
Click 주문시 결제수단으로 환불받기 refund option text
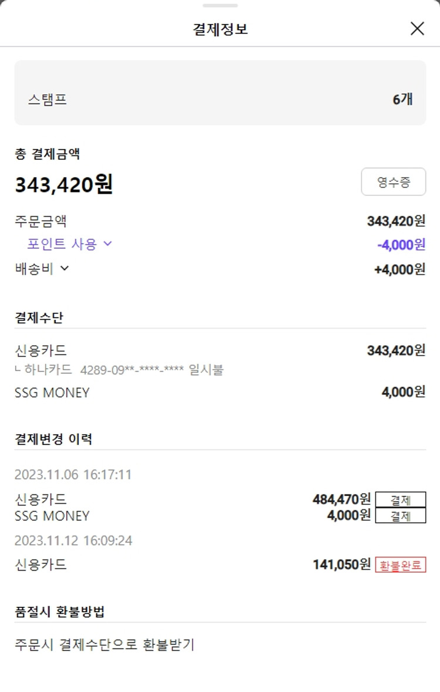(x=104, y=644)
